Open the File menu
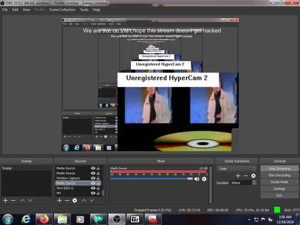The image size is (300, 225). 5,10
